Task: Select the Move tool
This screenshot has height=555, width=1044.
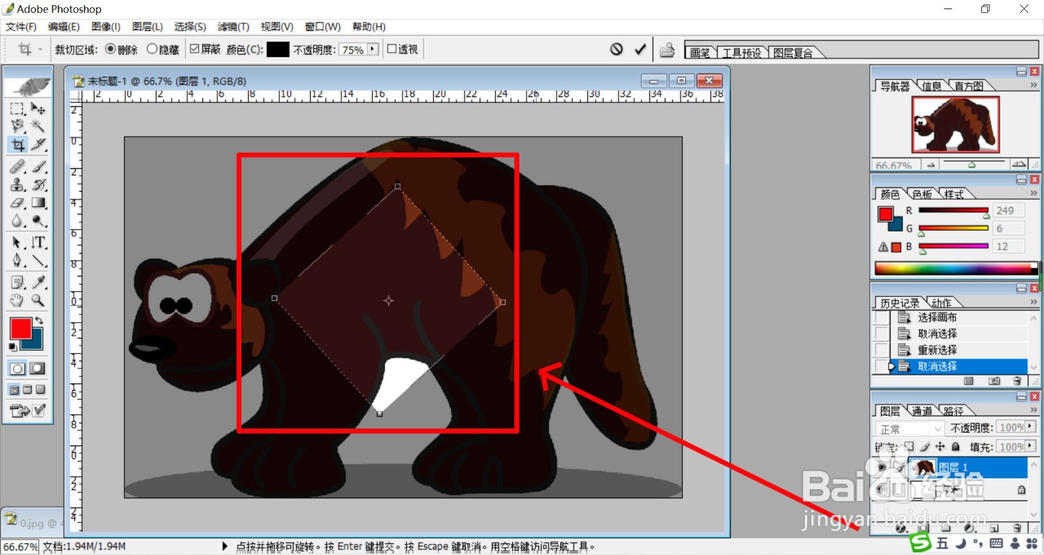Action: coord(38,108)
